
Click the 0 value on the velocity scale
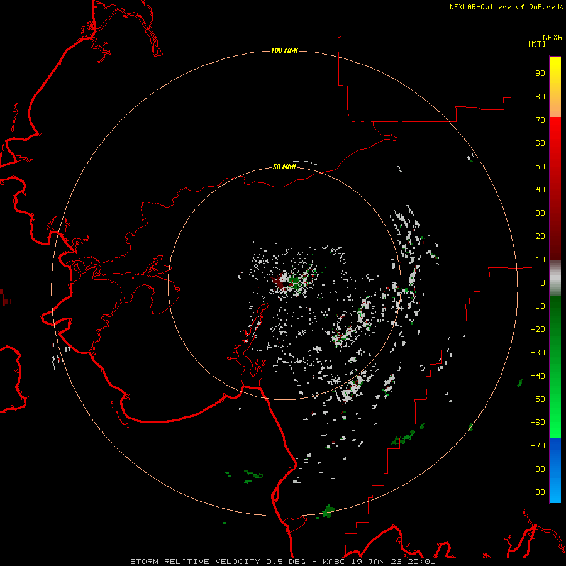point(543,282)
